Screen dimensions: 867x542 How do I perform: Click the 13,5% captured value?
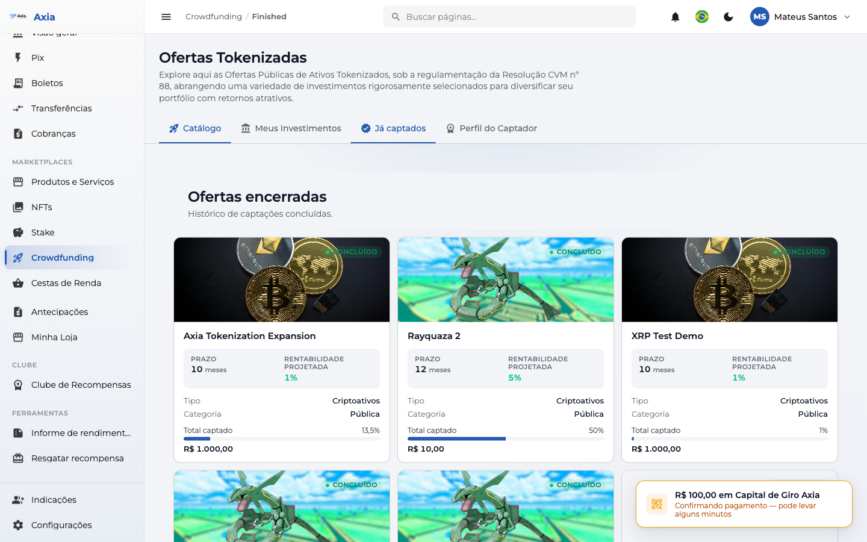pyautogui.click(x=371, y=431)
